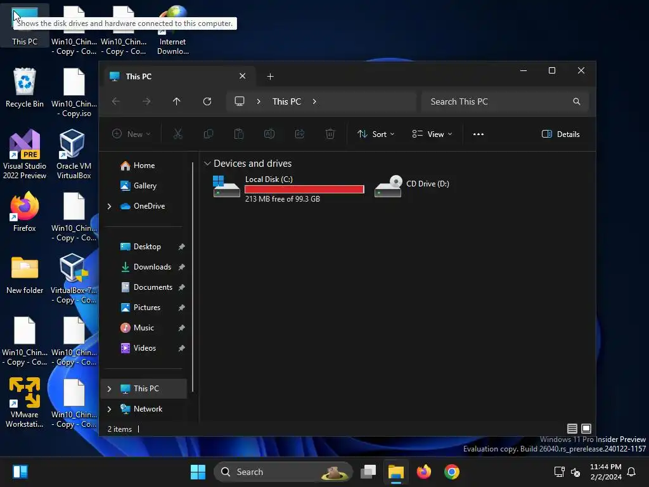649x487 pixels.
Task: Select Internet Download Manager desktop shortcut
Action: click(x=172, y=30)
